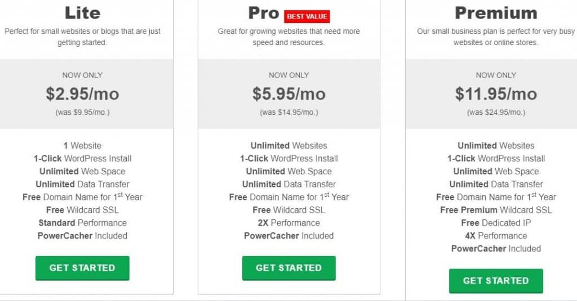The height and width of the screenshot is (301, 577).
Task: Click 2X Performance in Pro plan
Action: pyautogui.click(x=289, y=223)
